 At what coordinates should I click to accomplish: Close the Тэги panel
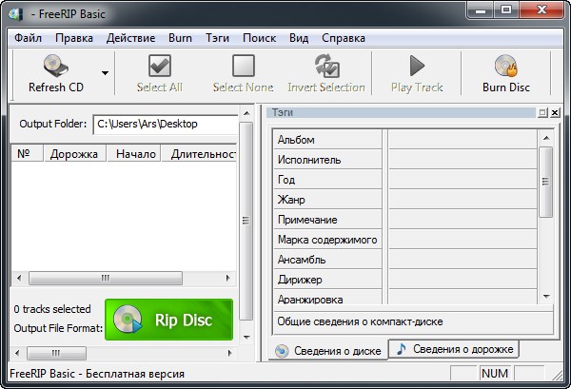tap(555, 112)
